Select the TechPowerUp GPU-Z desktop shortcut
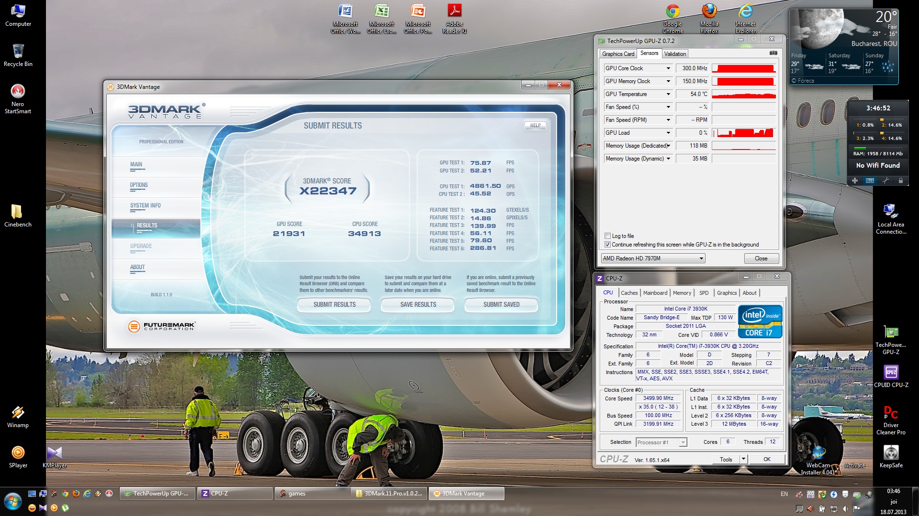This screenshot has height=516, width=919. (x=891, y=339)
